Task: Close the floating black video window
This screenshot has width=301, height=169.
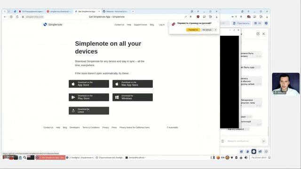Action: point(238,30)
